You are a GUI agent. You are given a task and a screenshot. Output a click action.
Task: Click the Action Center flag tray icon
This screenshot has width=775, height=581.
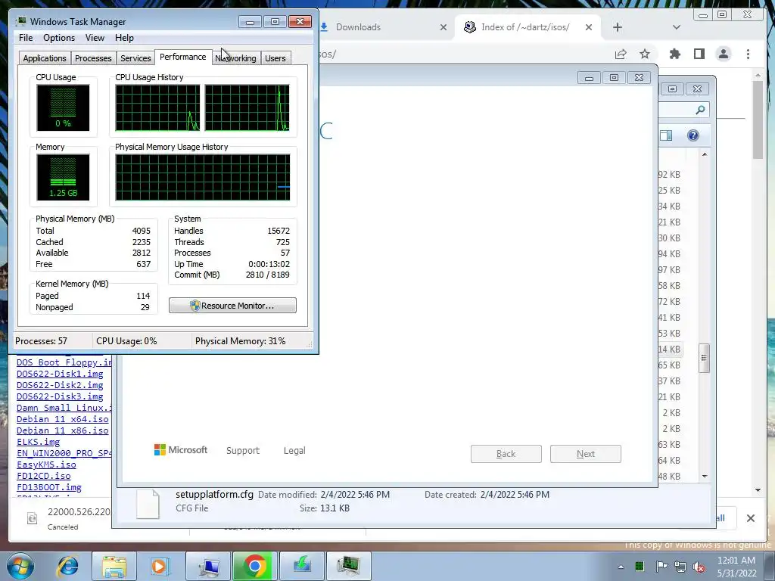(x=661, y=567)
